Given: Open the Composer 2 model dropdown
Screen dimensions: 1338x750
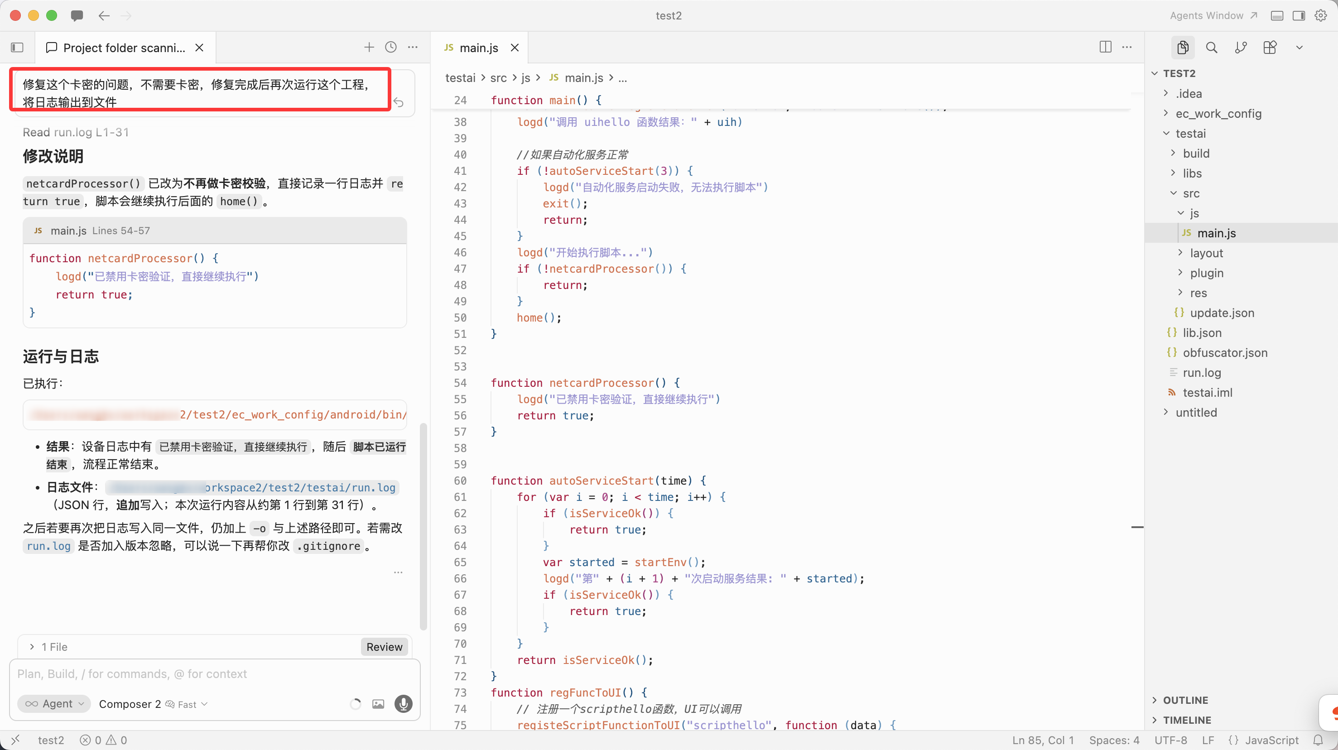Looking at the screenshot, I should (x=153, y=704).
